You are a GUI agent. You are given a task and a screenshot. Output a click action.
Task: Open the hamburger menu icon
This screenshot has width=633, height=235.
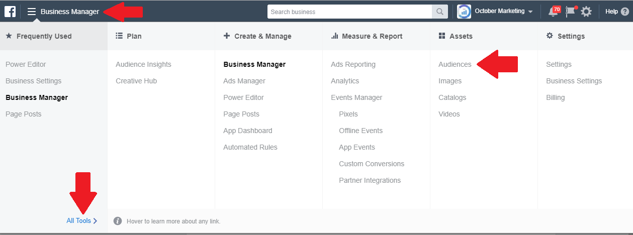tap(32, 12)
